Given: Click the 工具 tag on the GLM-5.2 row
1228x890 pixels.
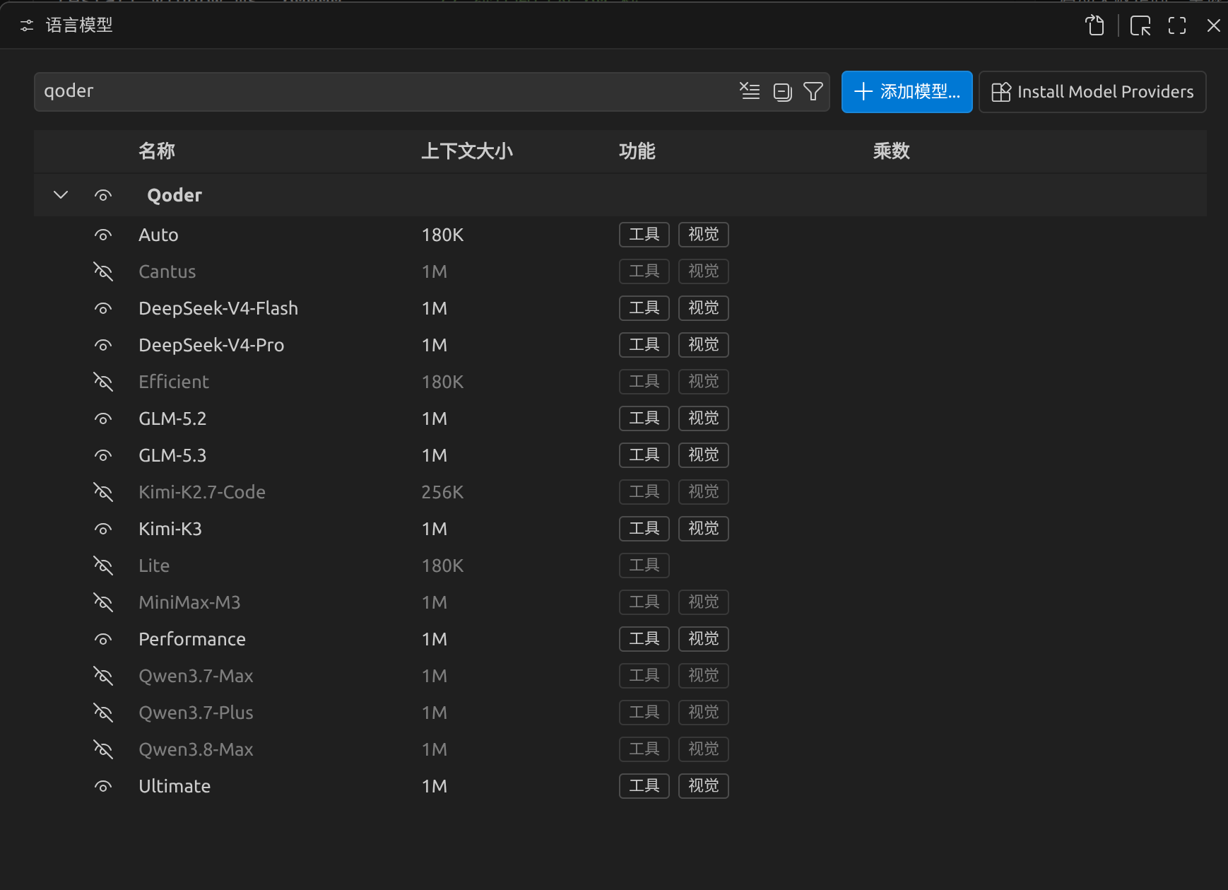Looking at the screenshot, I should click(644, 418).
